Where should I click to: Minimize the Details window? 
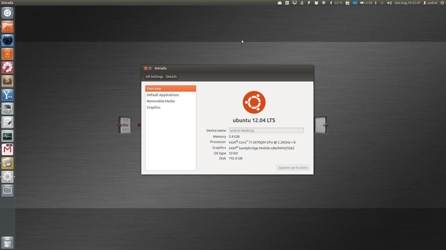pos(150,68)
